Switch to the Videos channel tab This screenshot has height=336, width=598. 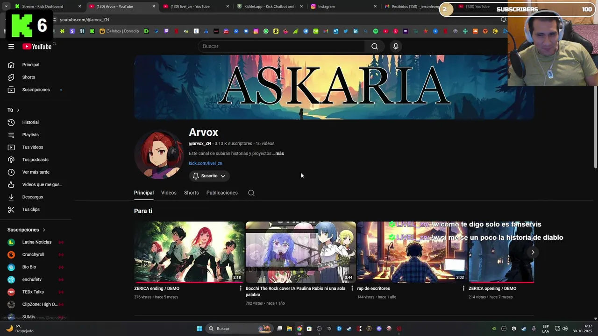[x=169, y=193]
